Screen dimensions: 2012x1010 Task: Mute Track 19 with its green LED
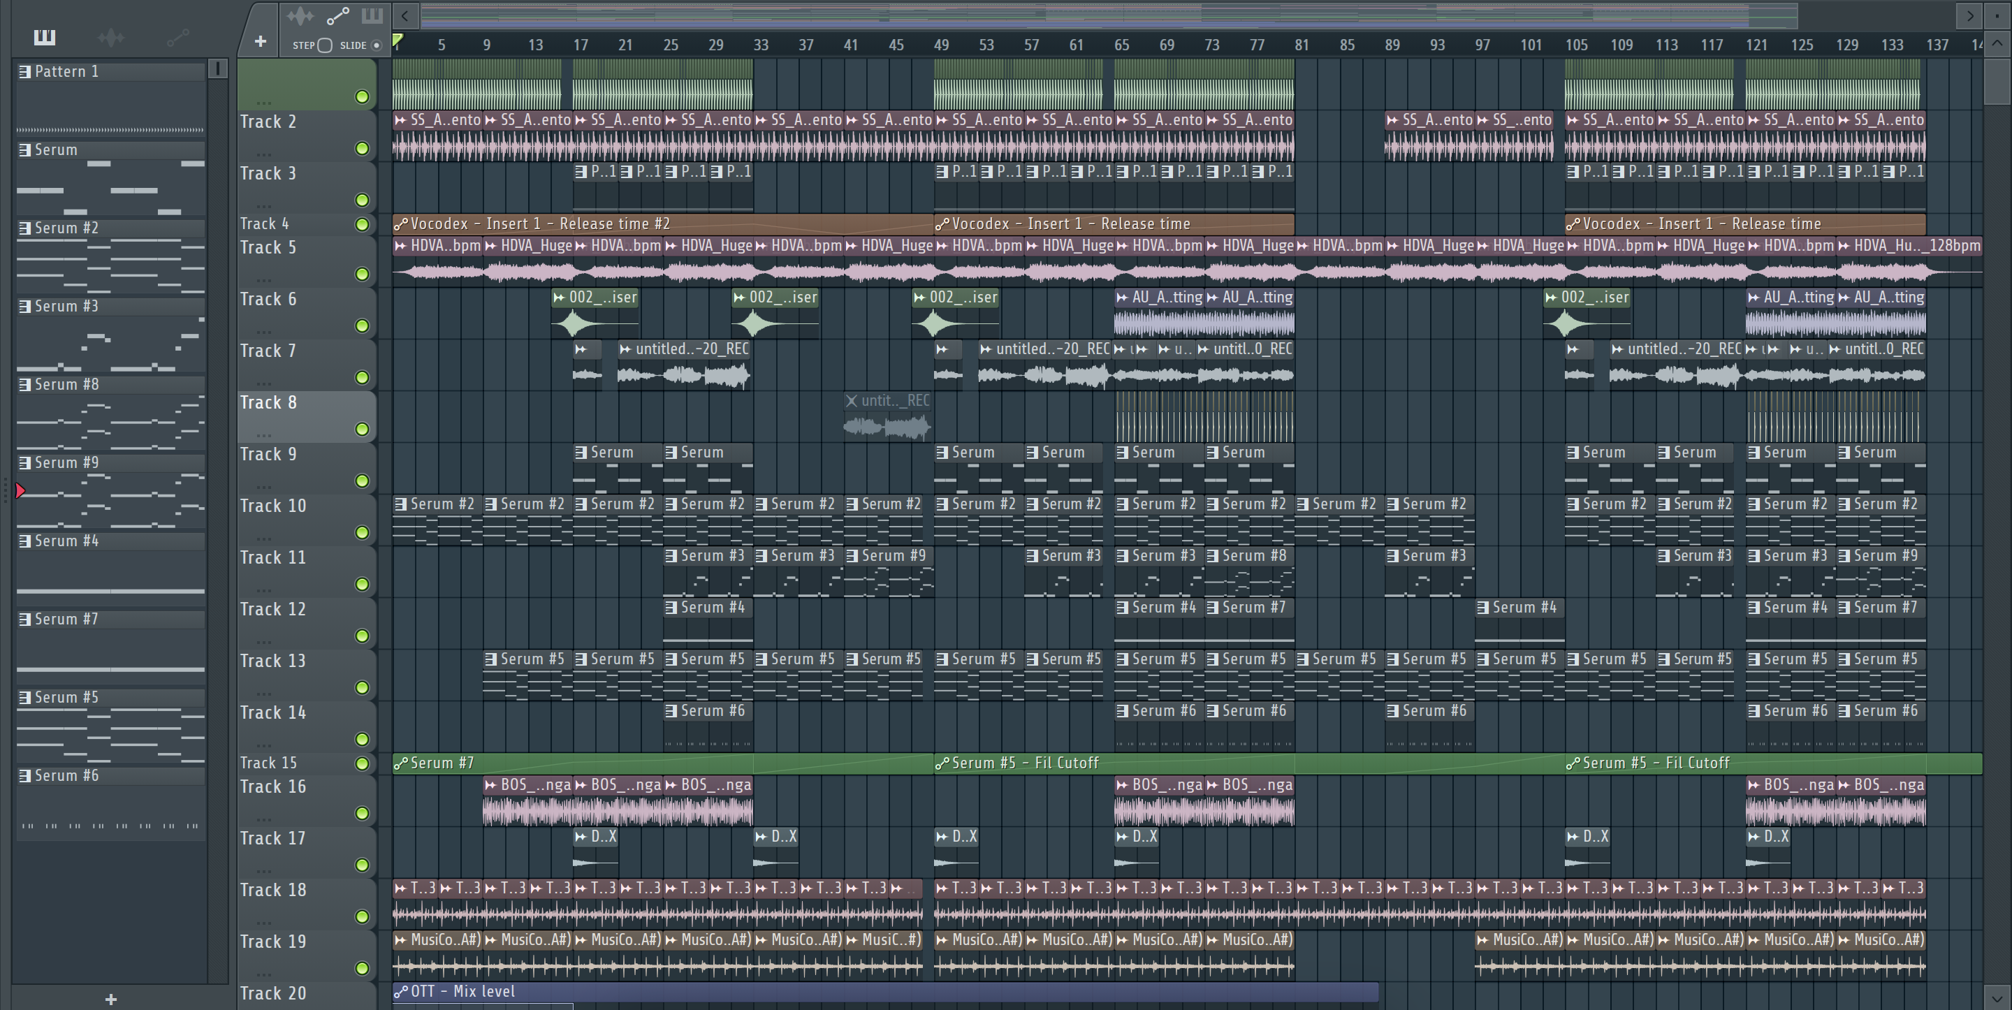pos(362,969)
